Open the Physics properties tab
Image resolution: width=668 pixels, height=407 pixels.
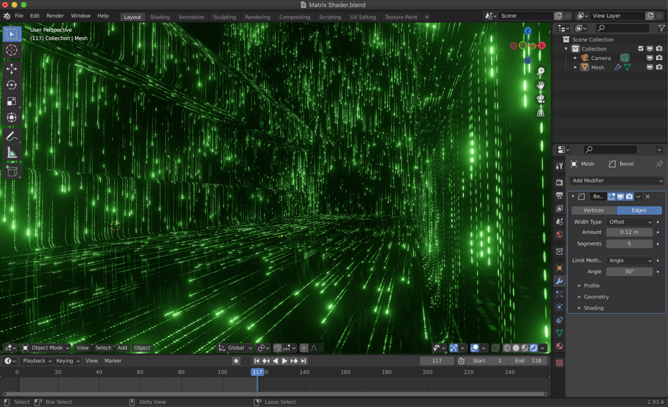(559, 307)
